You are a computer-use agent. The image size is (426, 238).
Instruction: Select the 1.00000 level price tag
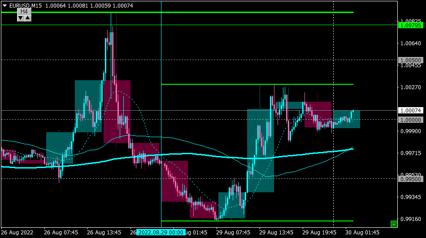pos(410,120)
